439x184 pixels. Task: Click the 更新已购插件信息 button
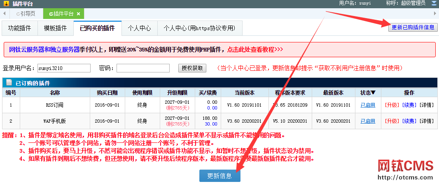[x=413, y=27]
